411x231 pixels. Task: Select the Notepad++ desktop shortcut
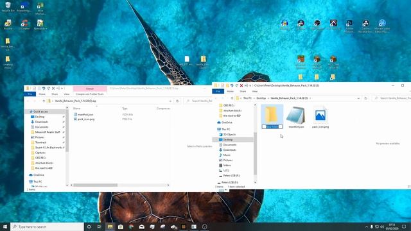(40, 24)
